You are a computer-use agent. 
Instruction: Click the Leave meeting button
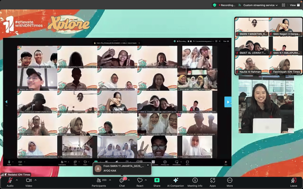point(294,182)
